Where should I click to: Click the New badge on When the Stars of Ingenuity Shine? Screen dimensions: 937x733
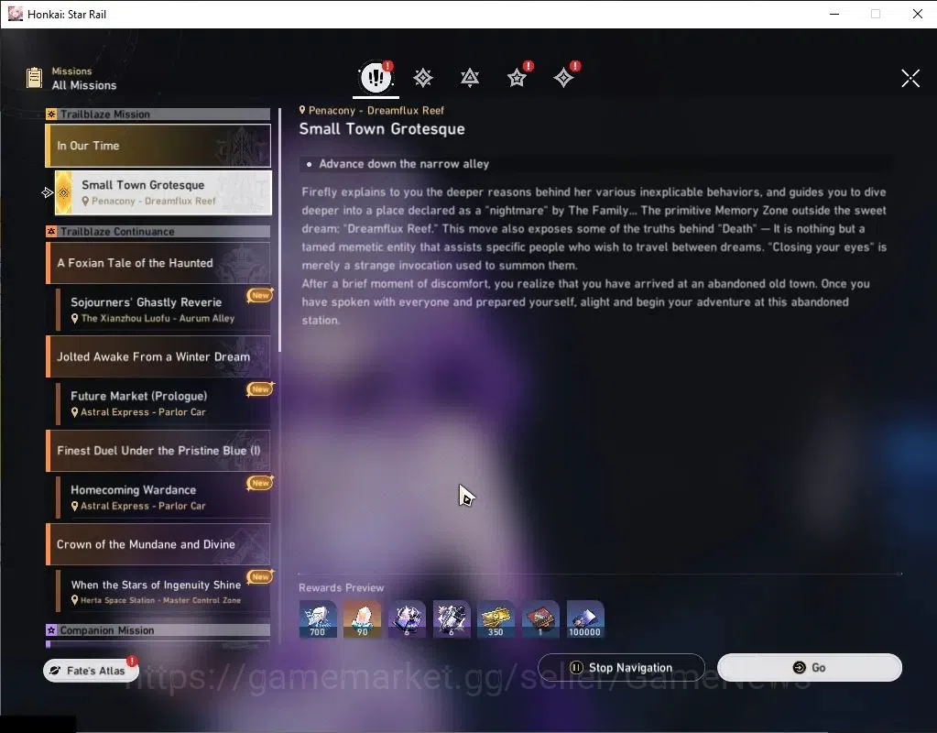click(260, 577)
